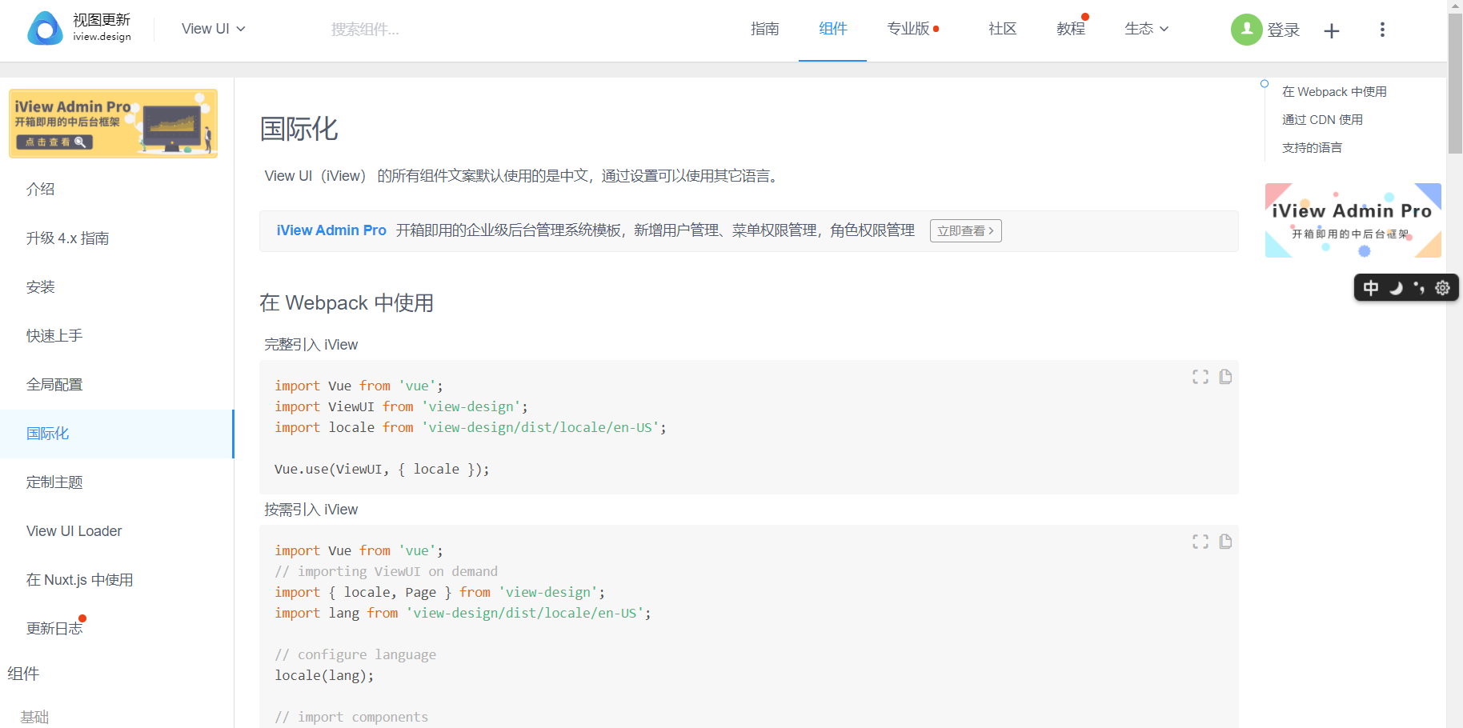Click the 登录 login link
This screenshot has width=1463, height=728.
pyautogui.click(x=1283, y=30)
